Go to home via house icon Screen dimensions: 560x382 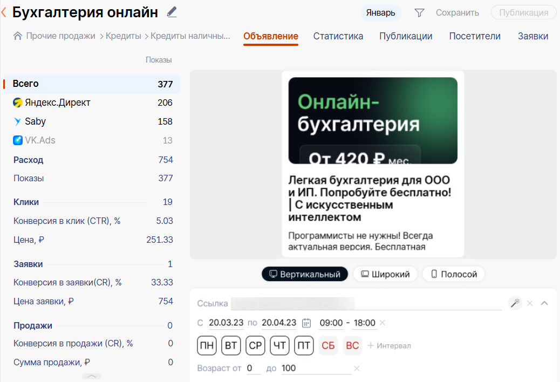(17, 36)
